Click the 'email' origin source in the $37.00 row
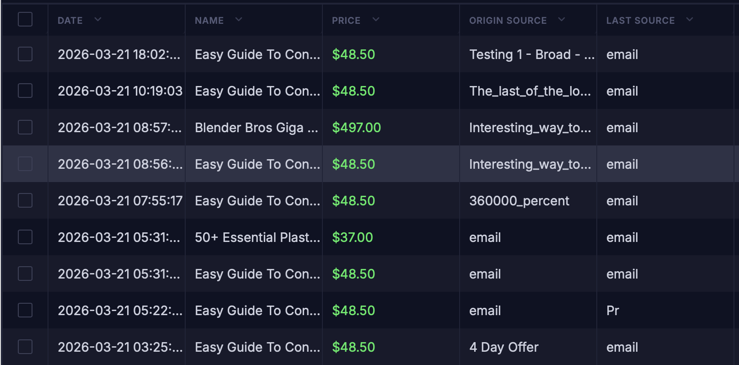This screenshot has width=739, height=365. [485, 237]
